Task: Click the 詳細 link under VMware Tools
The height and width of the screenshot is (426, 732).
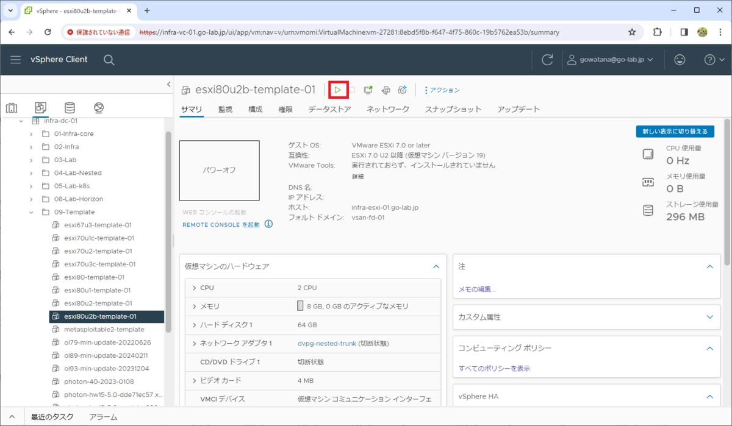Action: coord(358,176)
